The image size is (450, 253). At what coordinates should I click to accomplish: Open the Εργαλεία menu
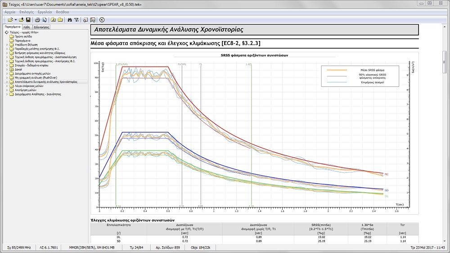coord(44,11)
